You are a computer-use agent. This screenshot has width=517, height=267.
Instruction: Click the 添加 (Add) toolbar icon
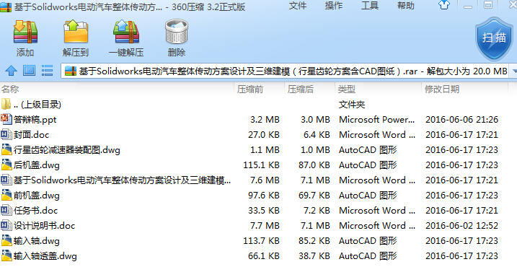25,32
